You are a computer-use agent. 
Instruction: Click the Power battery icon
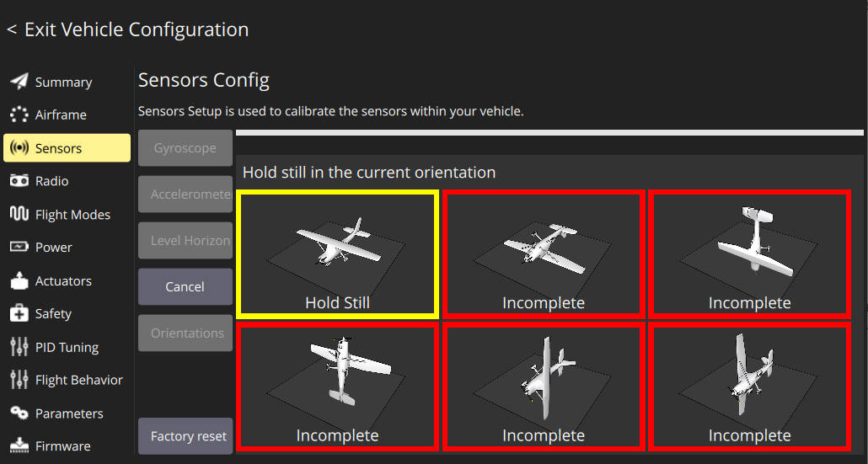pyautogui.click(x=19, y=248)
